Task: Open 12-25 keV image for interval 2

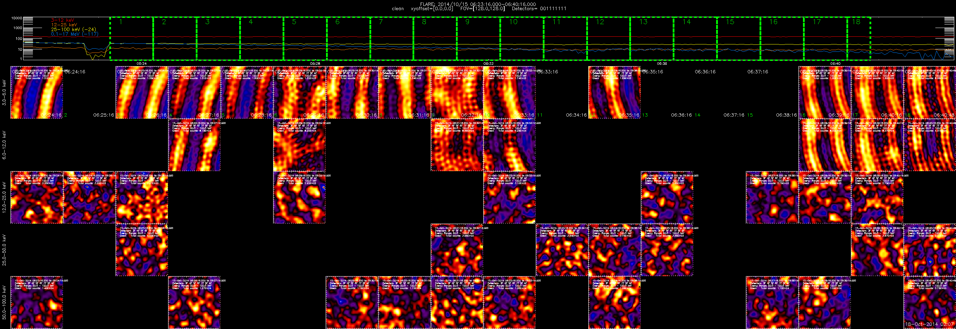Action: 89,197
